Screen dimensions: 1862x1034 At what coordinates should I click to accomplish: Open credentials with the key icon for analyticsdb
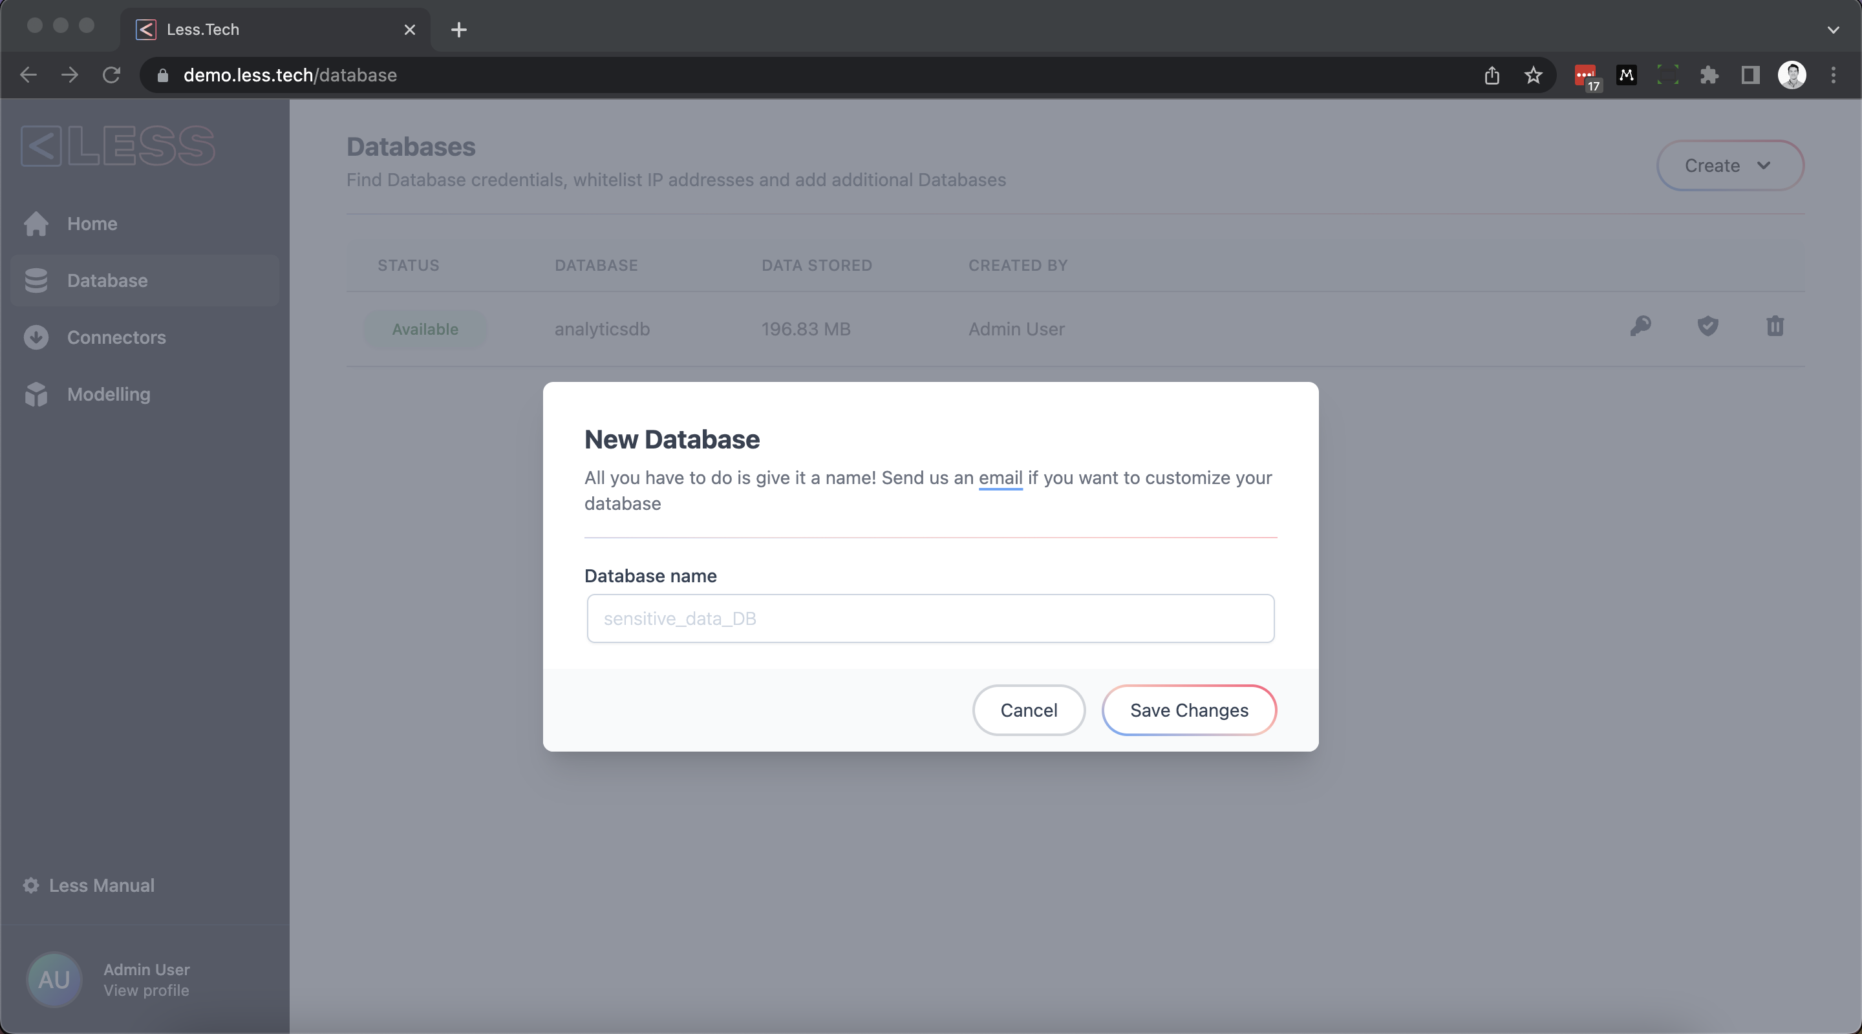(x=1641, y=327)
